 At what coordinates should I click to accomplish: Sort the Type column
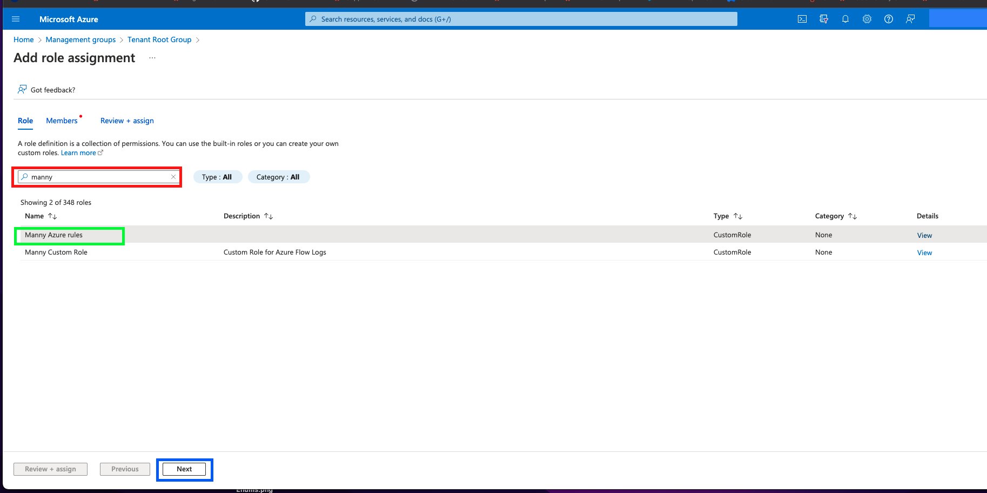pyautogui.click(x=738, y=216)
